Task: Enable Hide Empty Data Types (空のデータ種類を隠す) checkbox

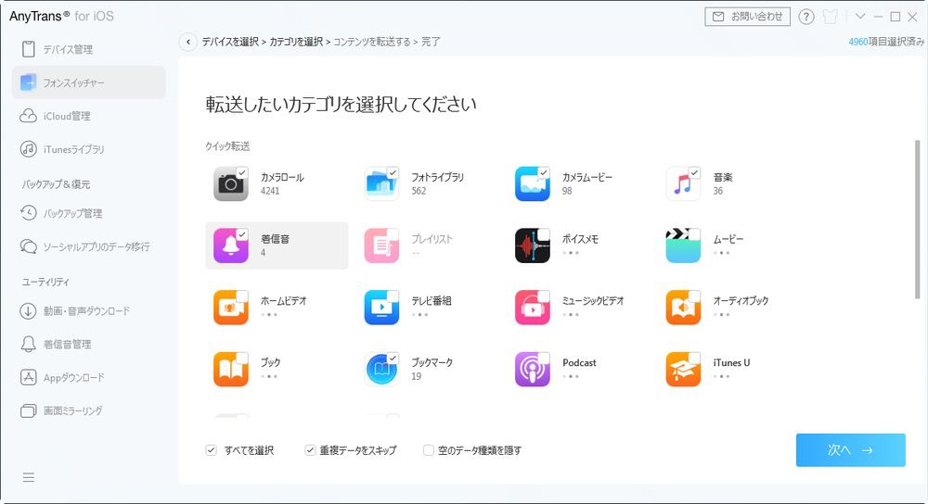Action: coord(429,450)
